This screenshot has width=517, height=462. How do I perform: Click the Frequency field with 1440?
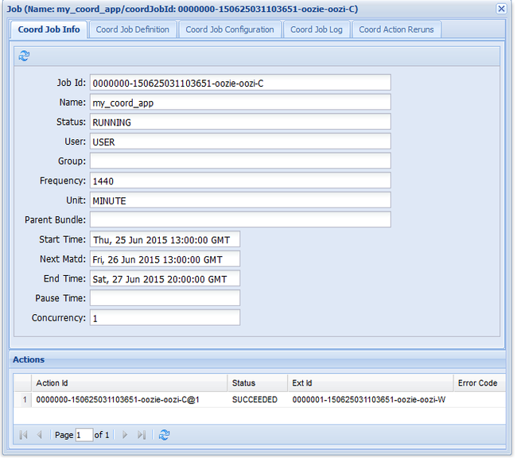coord(240,181)
